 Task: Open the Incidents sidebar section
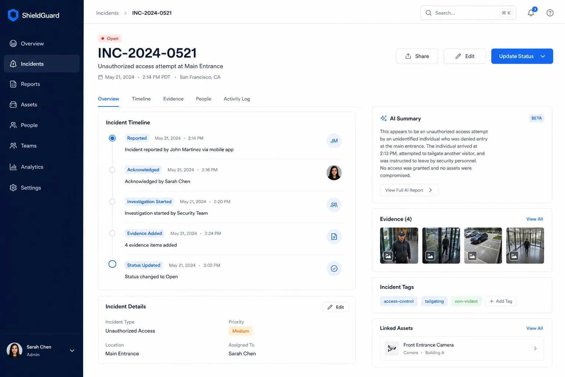pos(42,64)
